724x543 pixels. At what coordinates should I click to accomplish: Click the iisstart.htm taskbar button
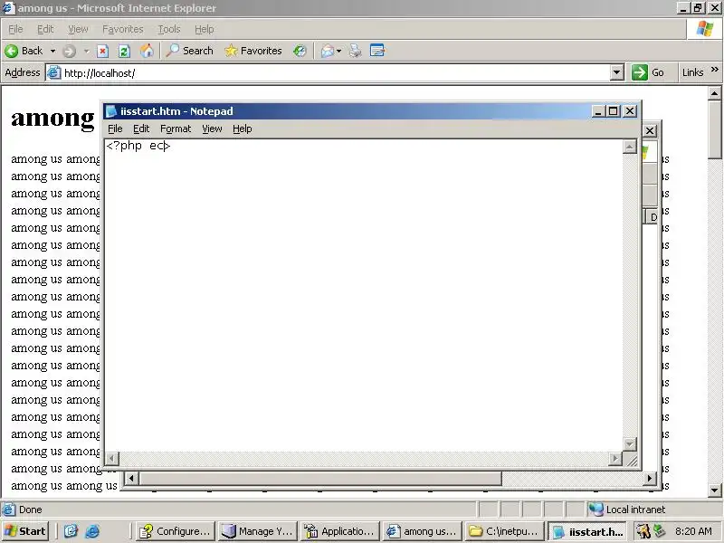pos(587,531)
